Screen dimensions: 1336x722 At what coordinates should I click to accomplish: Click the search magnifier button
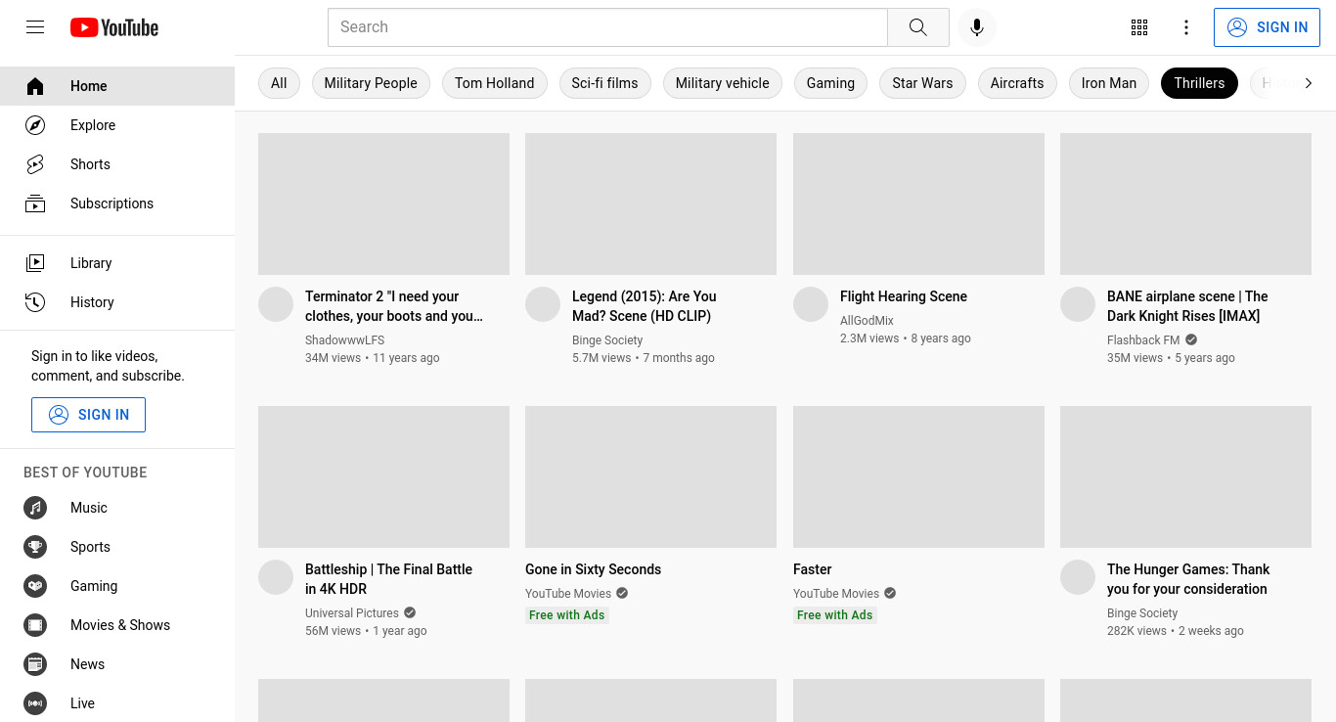point(917,27)
